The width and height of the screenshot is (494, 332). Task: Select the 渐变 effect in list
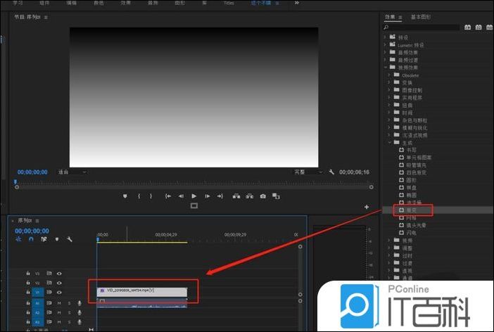tap(412, 210)
